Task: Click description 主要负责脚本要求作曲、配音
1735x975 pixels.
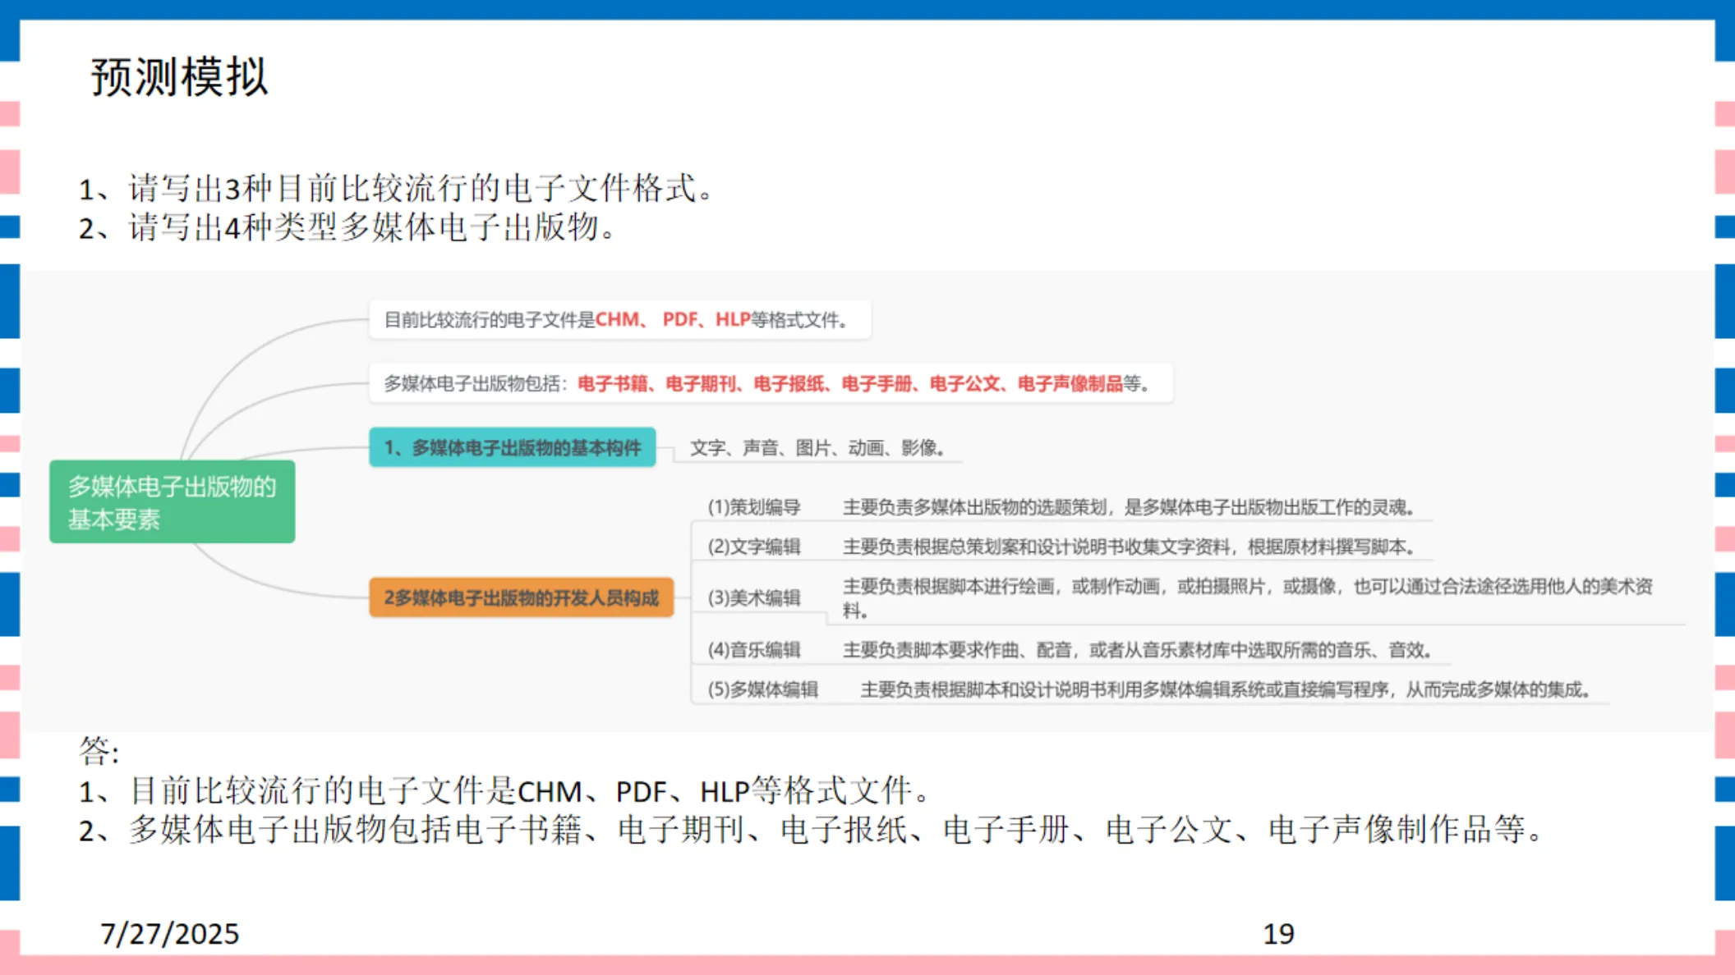Action: (x=1138, y=650)
